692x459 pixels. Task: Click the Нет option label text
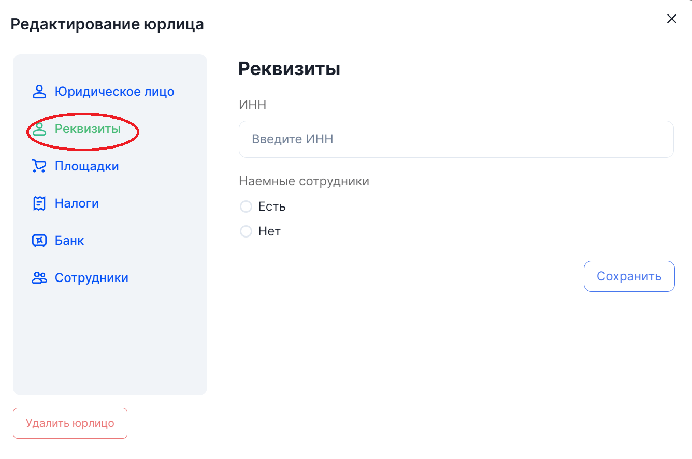(269, 231)
